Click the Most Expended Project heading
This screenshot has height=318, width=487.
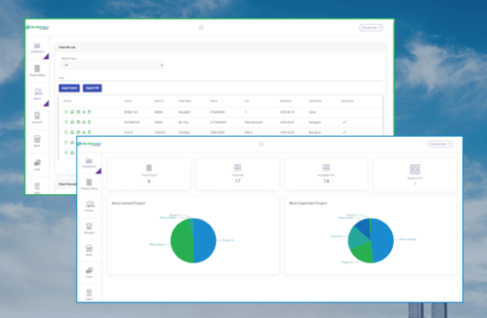(x=308, y=203)
